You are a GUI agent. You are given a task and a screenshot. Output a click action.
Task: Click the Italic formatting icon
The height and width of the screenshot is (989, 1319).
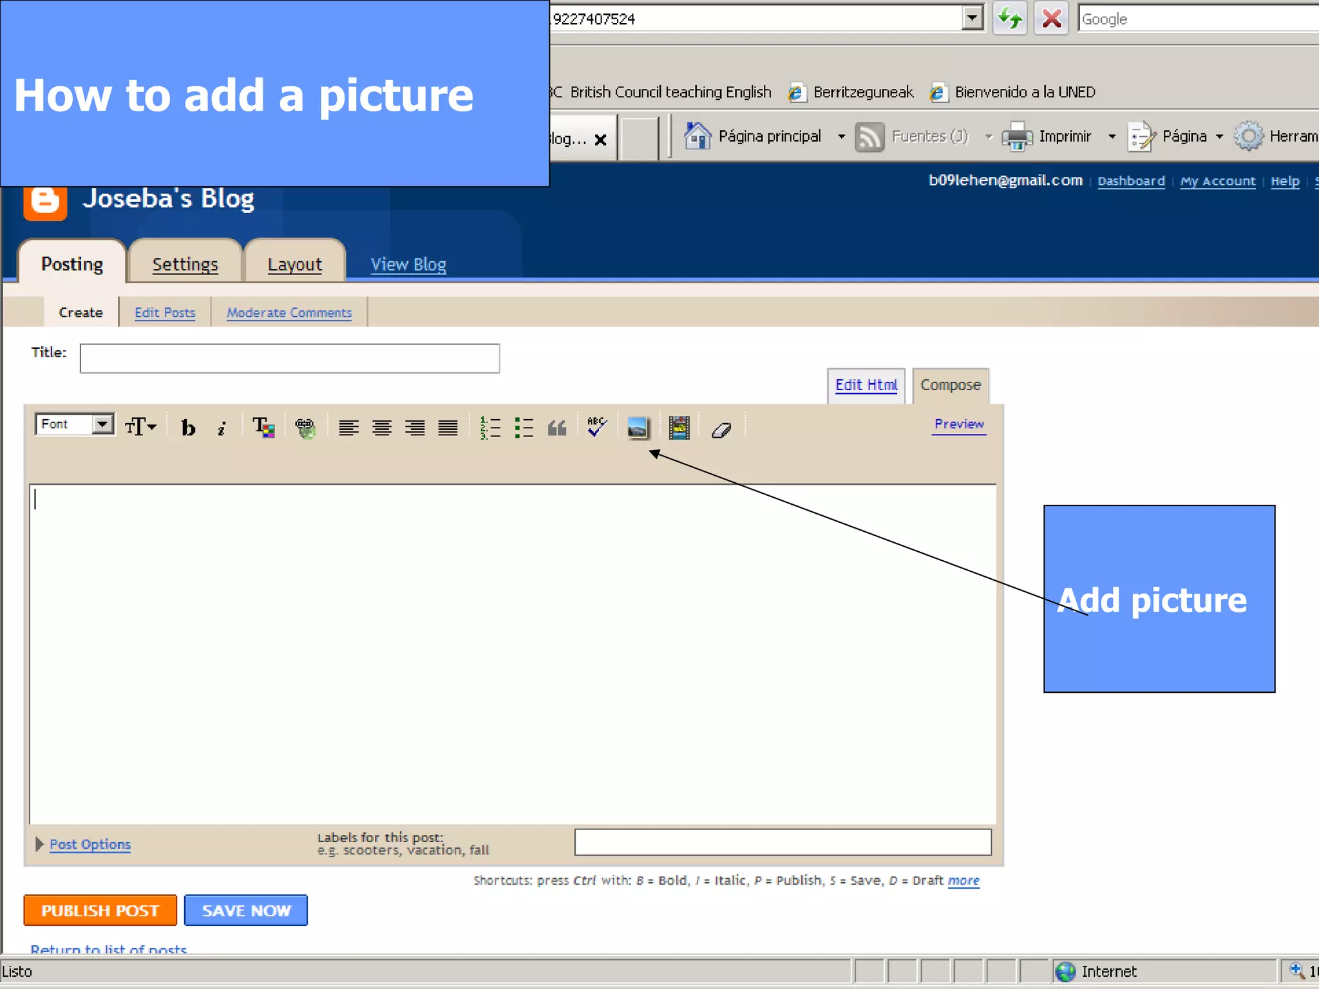click(x=222, y=428)
